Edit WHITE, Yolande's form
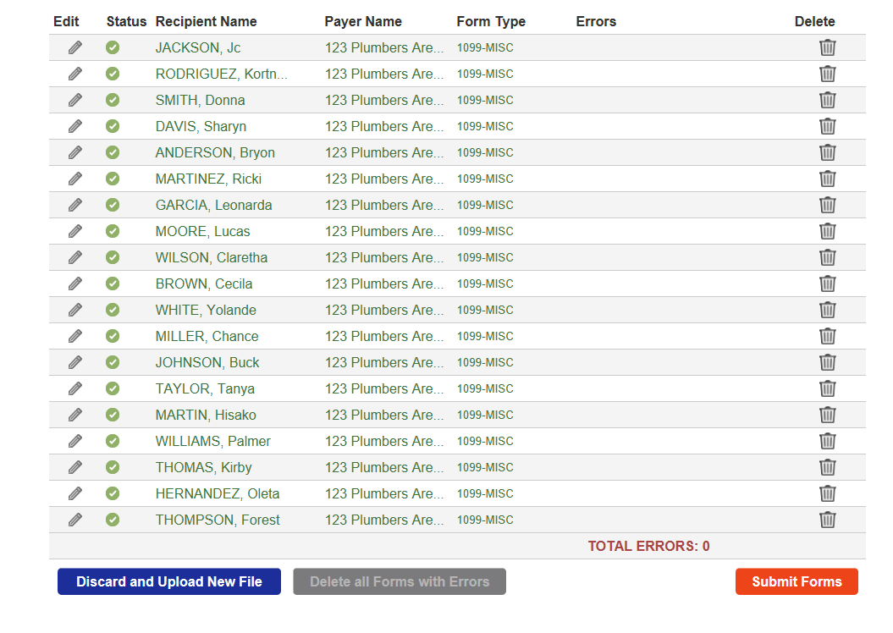The width and height of the screenshot is (893, 633). pyautogui.click(x=75, y=310)
